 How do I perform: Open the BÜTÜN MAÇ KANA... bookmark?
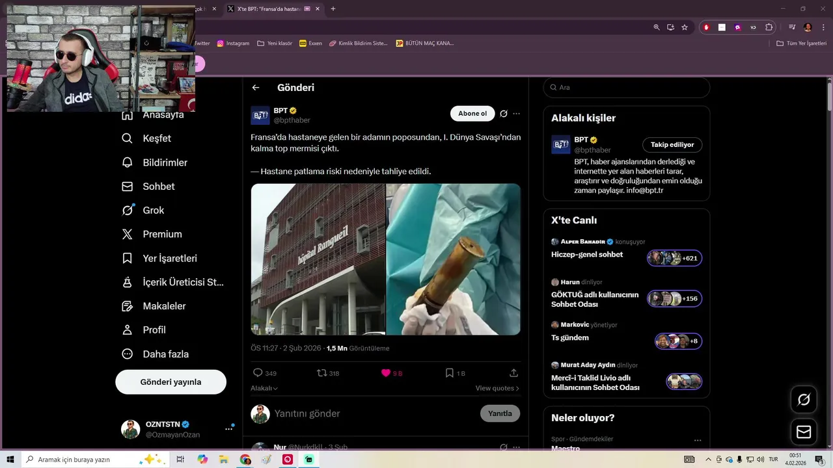point(424,44)
